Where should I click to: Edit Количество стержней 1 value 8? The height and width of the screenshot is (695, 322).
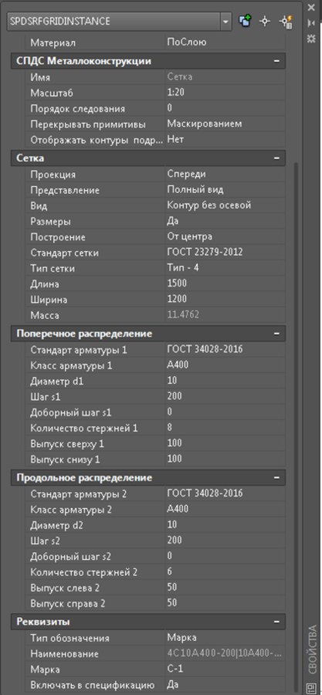[x=225, y=427]
